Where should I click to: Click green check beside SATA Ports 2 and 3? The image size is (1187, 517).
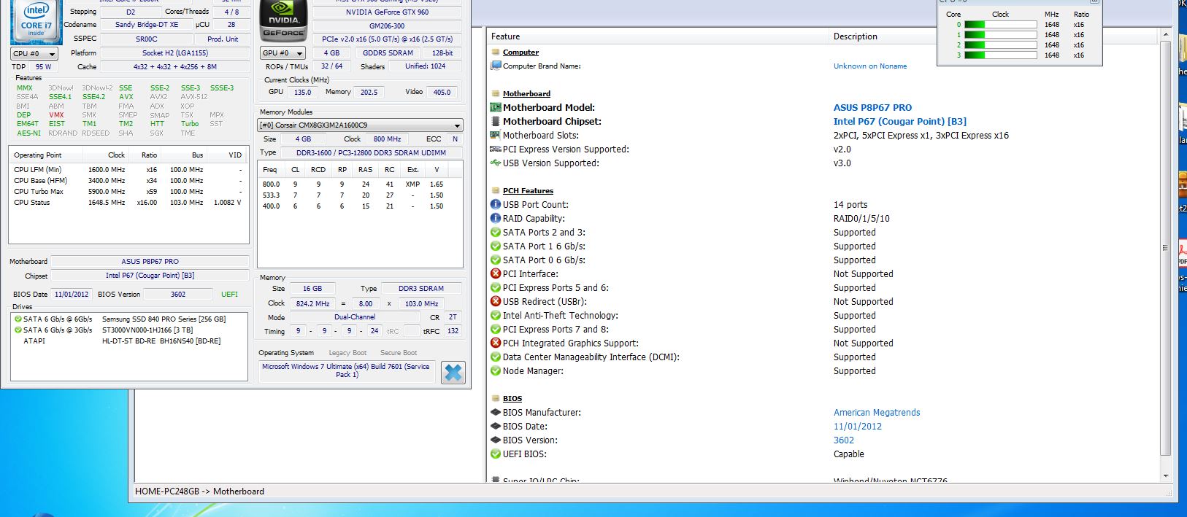point(496,232)
